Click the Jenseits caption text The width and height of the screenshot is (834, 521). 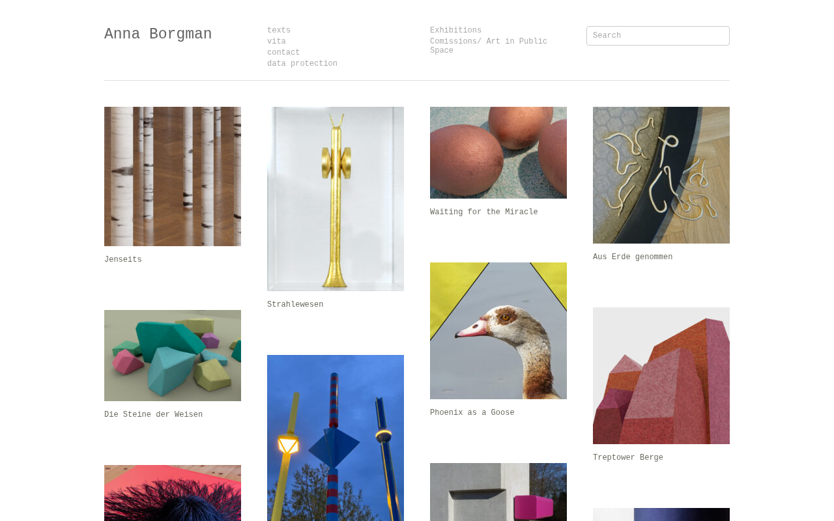coord(123,260)
